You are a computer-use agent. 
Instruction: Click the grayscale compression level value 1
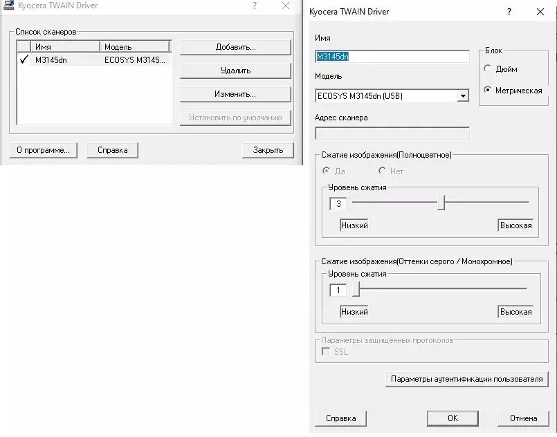[338, 290]
